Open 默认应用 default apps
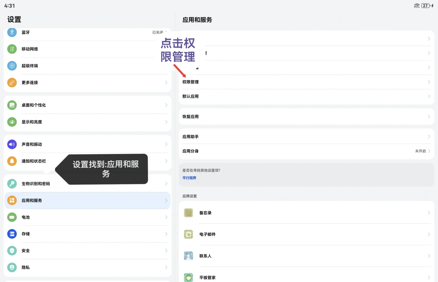This screenshot has width=438, height=282. tap(306, 96)
